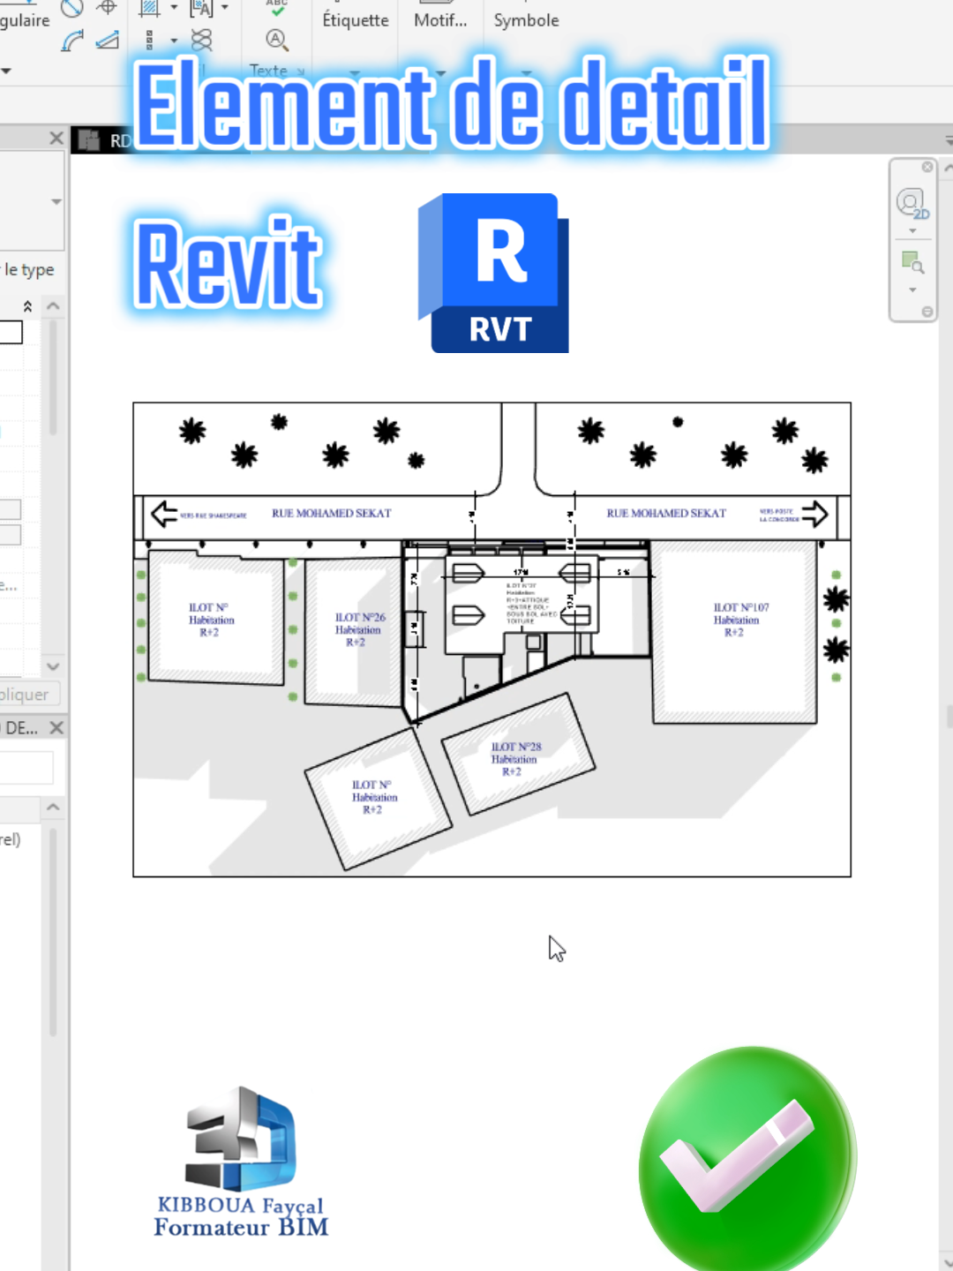Close the navigation bar with the X
This screenshot has height=1271, width=953.
pyautogui.click(x=927, y=167)
